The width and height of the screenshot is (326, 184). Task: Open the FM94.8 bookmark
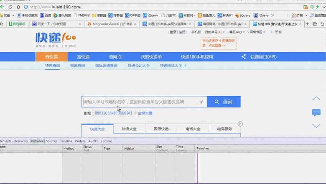[x=81, y=15]
